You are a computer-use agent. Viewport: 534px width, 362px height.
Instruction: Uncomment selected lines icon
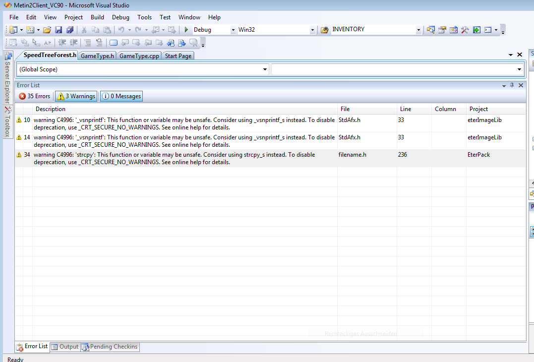click(99, 43)
